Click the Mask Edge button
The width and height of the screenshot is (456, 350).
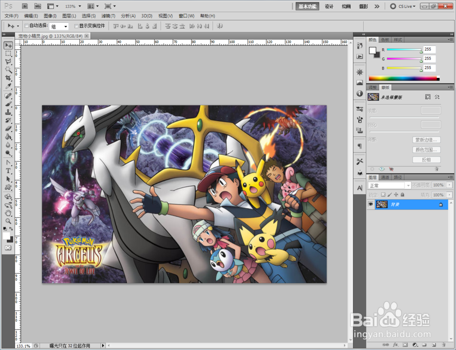[426, 140]
